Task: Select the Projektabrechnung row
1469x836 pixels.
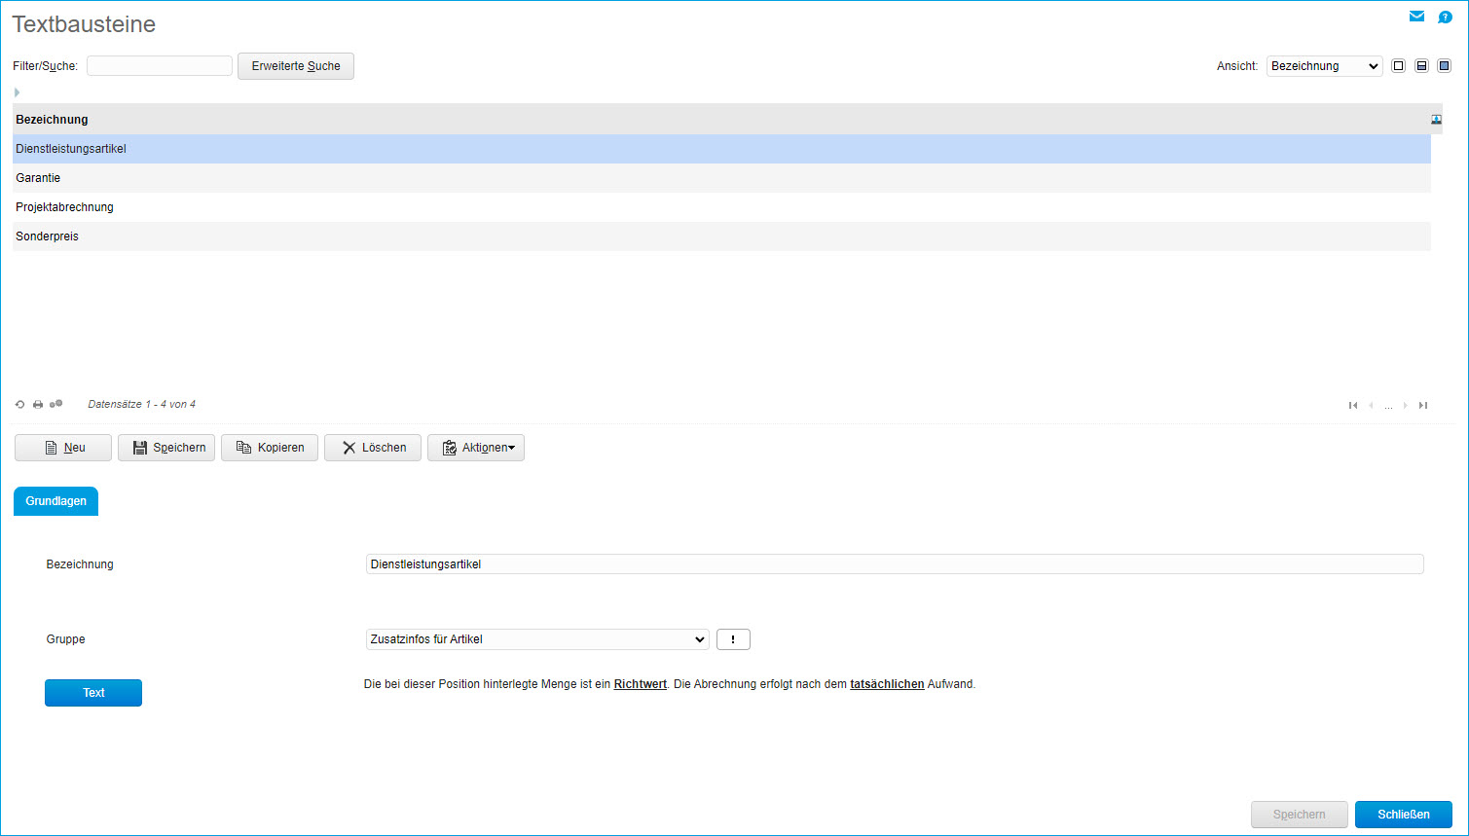Action: (x=721, y=207)
